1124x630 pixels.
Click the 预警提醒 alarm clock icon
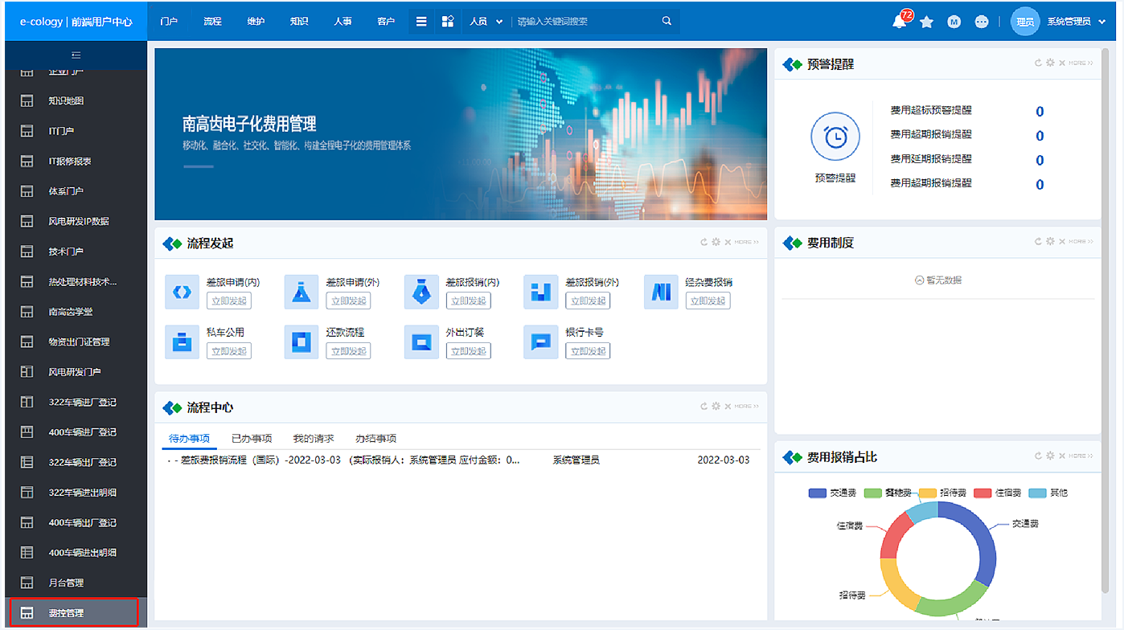[835, 137]
